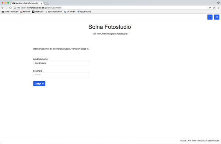Image resolution: width=221 pixels, height=144 pixels.
Task: Open the Chrome three-dot menu
Action: pos(218,8)
